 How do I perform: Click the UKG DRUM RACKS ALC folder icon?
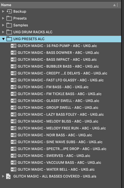pyautogui.click(x=9, y=32)
